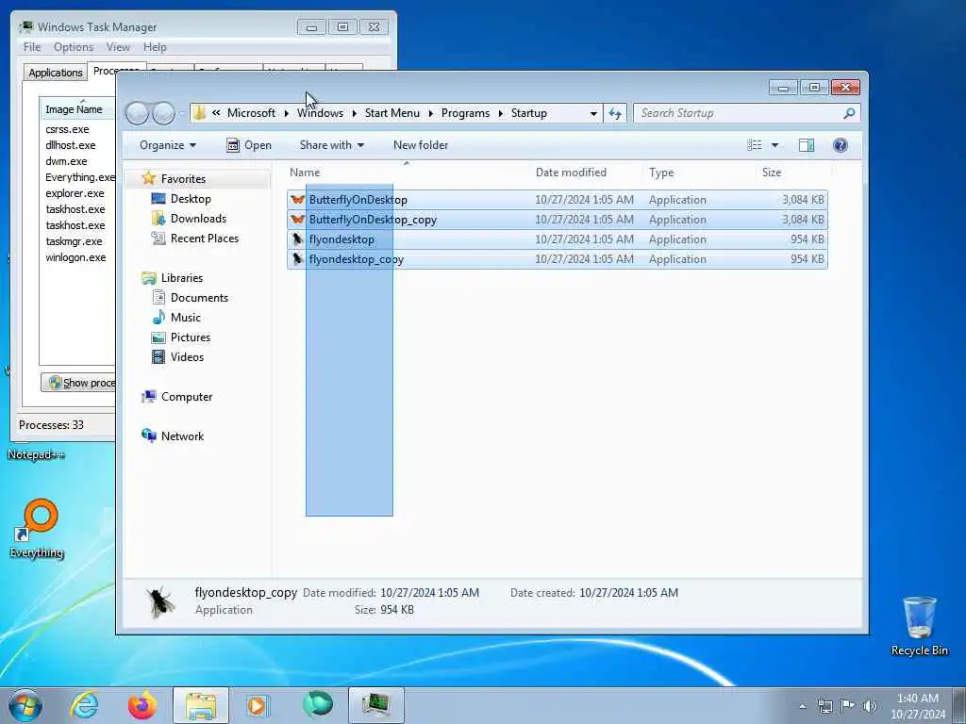Click the Windows breadcrumb segment
The image size is (966, 724).
[320, 113]
